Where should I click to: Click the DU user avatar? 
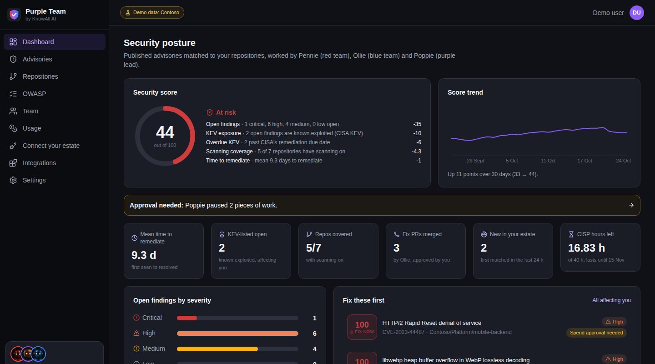click(x=637, y=13)
